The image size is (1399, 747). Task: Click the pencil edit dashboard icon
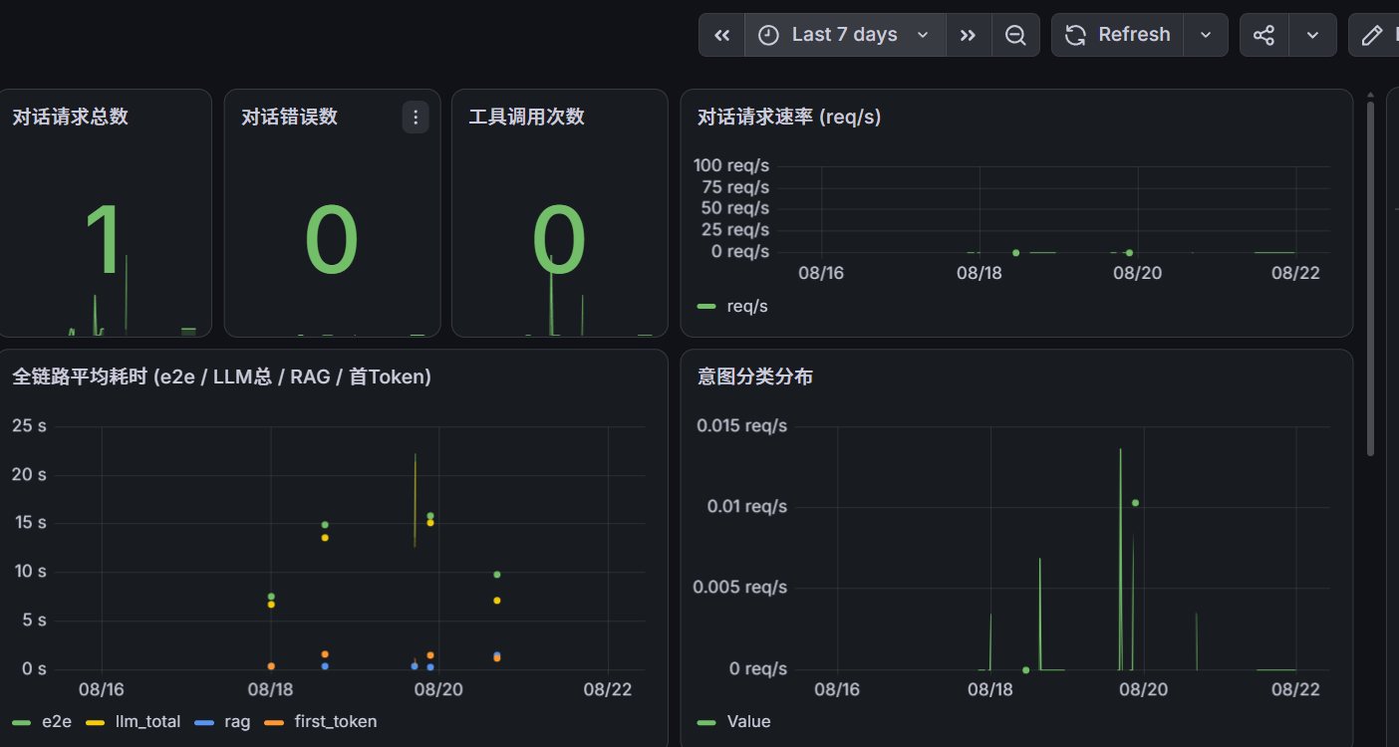(x=1373, y=35)
